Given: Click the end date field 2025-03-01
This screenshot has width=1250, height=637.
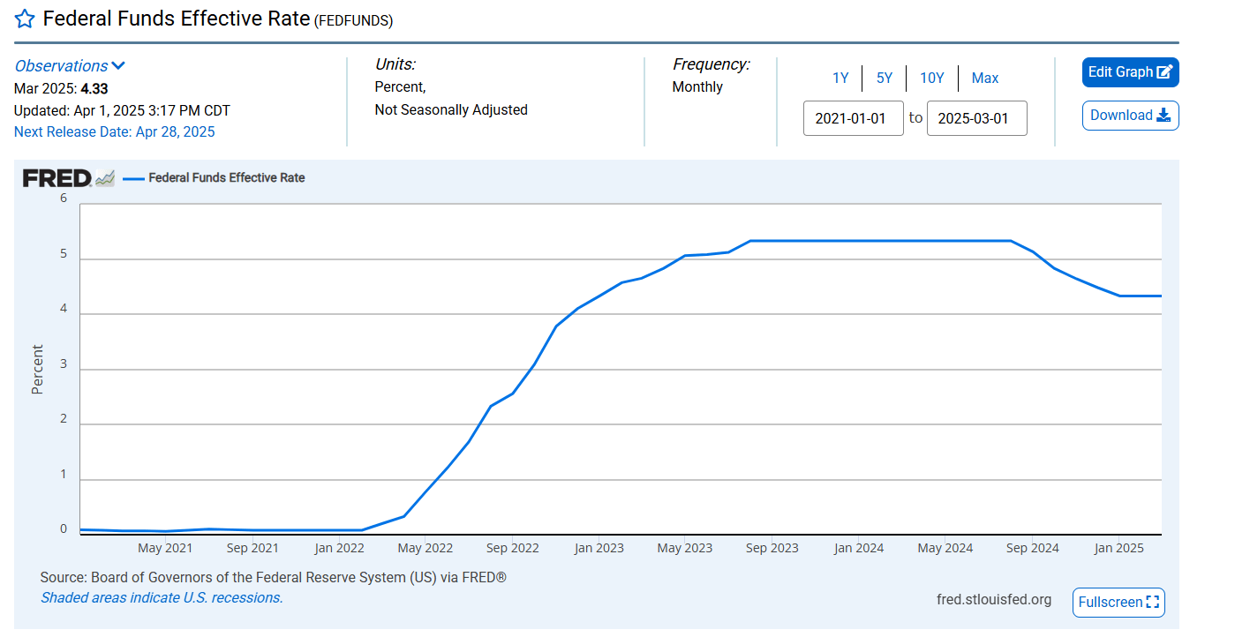Looking at the screenshot, I should click(x=976, y=118).
